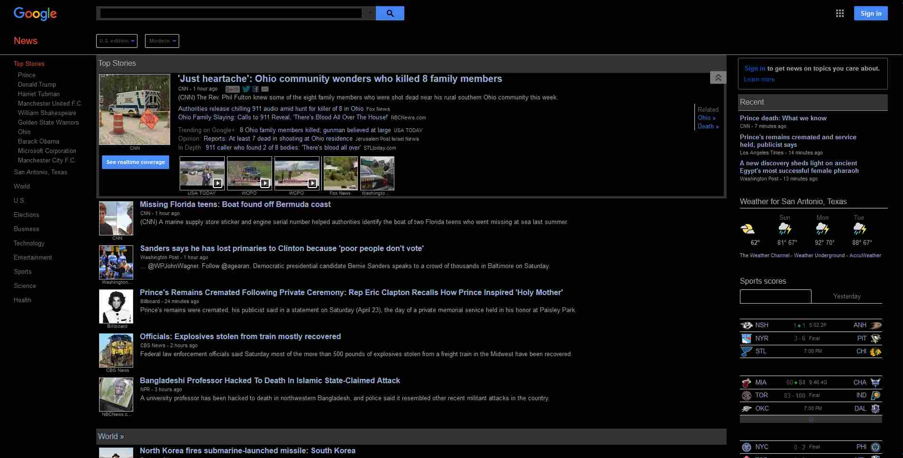This screenshot has width=903, height=458.
Task: Open the search box options arrow
Action: click(x=369, y=13)
